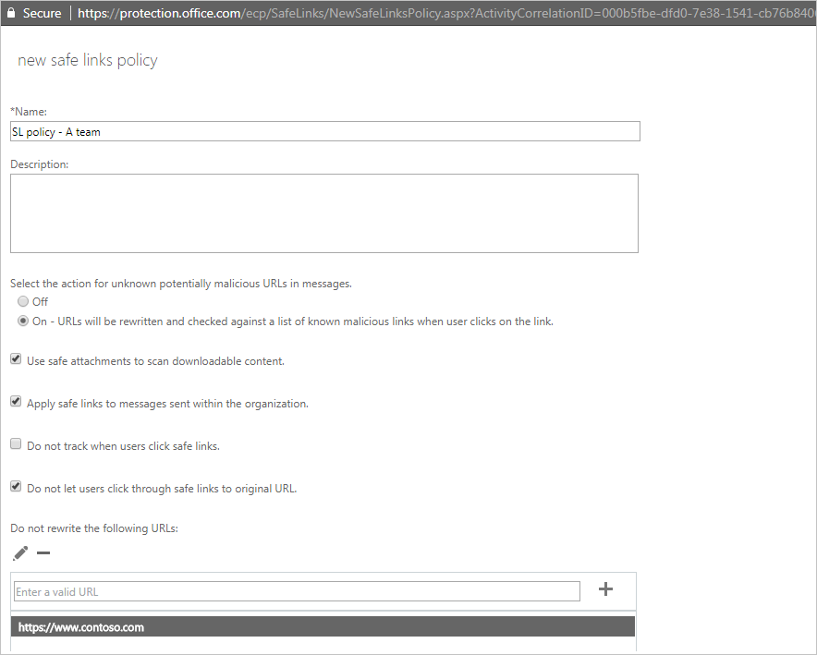Toggle Apply safe links within organization checkbox
This screenshot has width=817, height=655.
click(16, 402)
